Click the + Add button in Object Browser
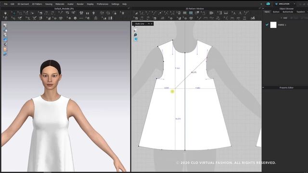The height and width of the screenshot is (173, 308). [284, 18]
